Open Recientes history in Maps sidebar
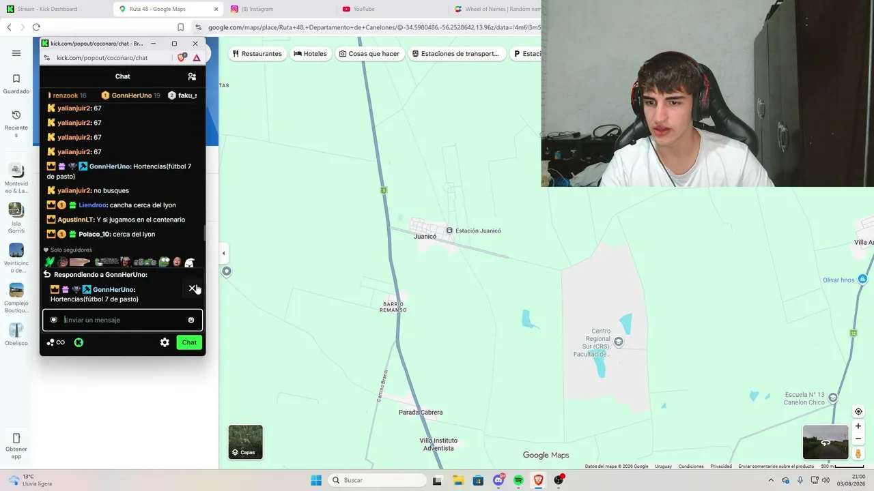Viewport: 874px width, 491px height. [16, 123]
